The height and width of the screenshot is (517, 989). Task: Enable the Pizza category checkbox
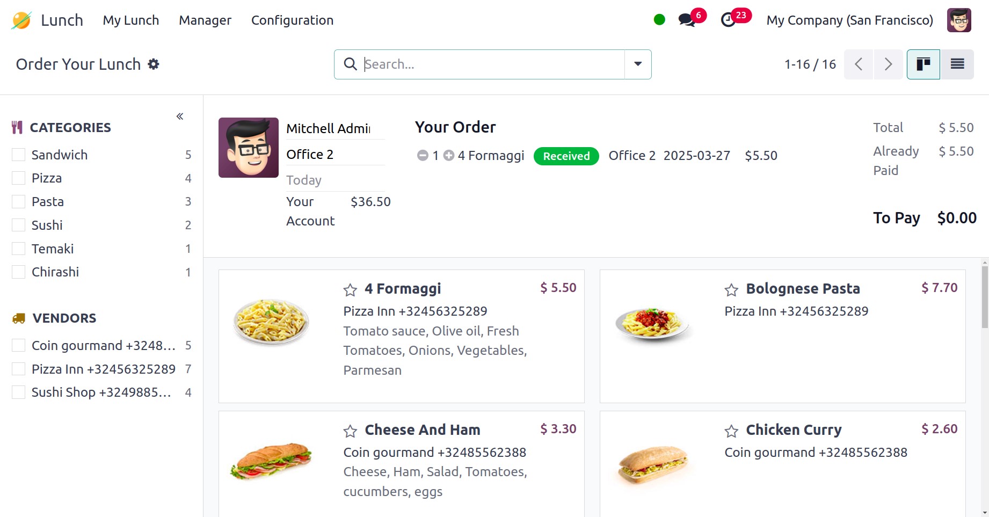click(x=19, y=178)
